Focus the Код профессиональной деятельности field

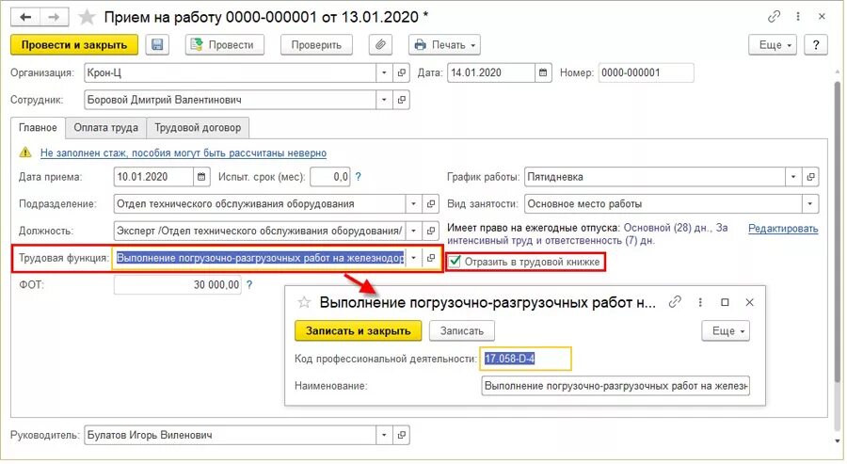coord(525,359)
